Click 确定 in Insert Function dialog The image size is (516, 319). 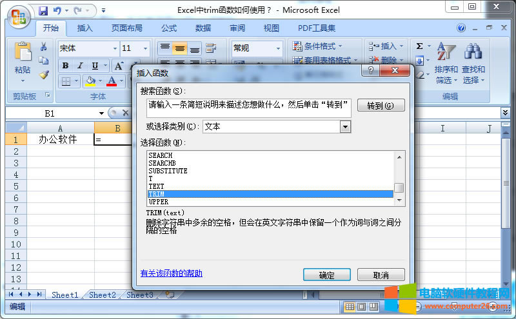tap(327, 275)
